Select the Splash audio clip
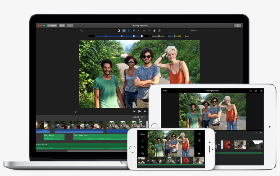280x176 pixels. pos(54,136)
